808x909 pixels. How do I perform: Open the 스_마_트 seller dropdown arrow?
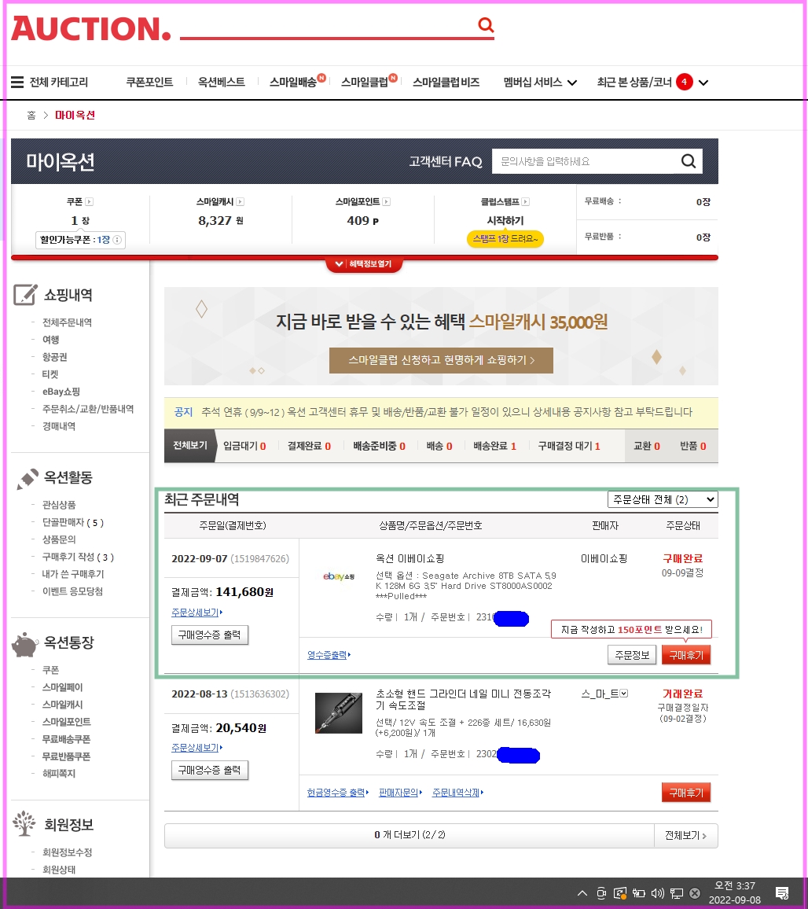tap(623, 694)
